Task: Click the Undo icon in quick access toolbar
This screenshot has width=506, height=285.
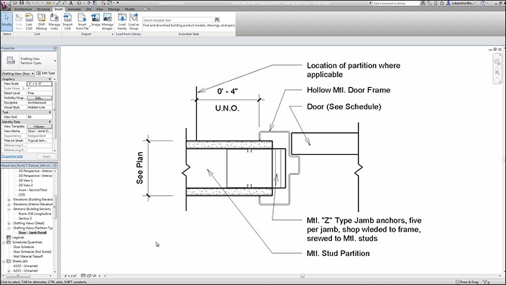Action: (x=28, y=3)
